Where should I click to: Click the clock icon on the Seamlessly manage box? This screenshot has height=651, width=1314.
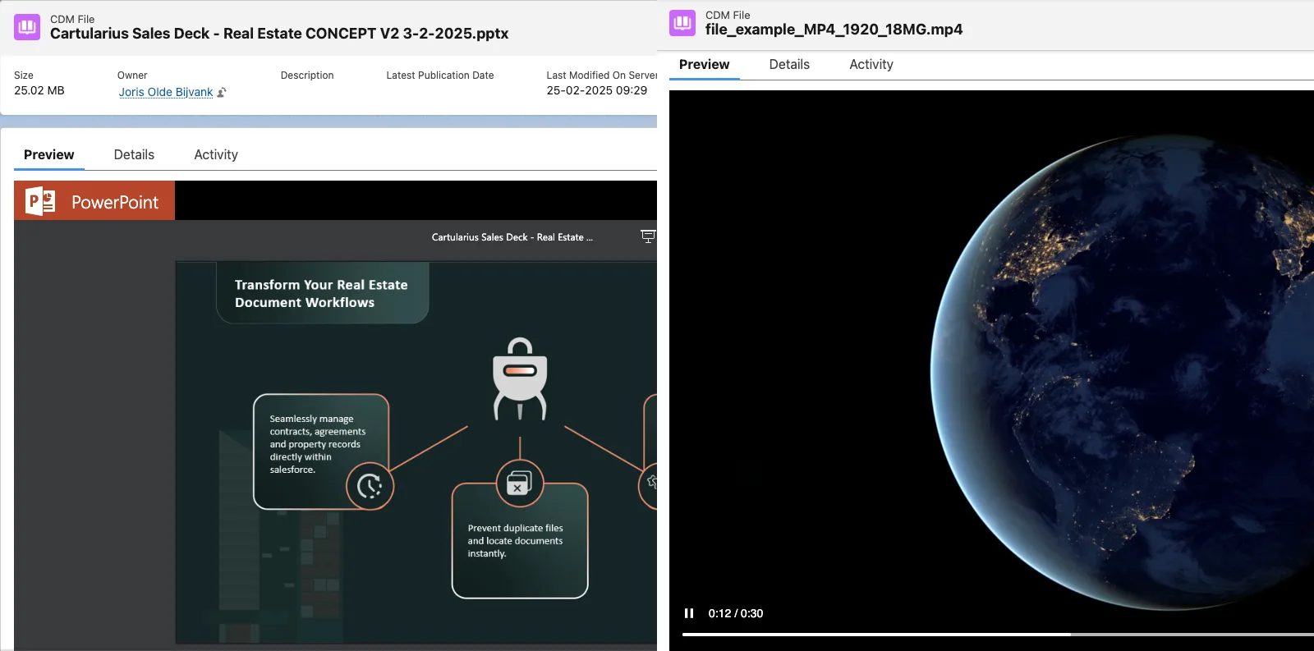click(370, 486)
